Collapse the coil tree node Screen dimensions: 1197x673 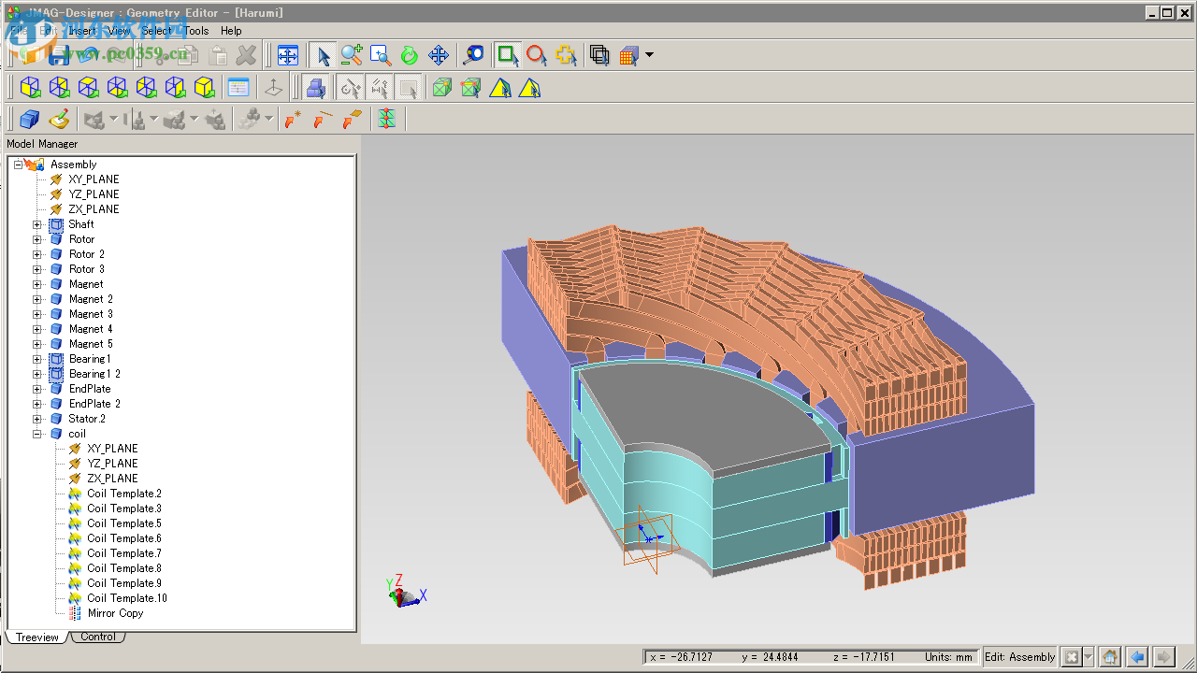point(37,434)
